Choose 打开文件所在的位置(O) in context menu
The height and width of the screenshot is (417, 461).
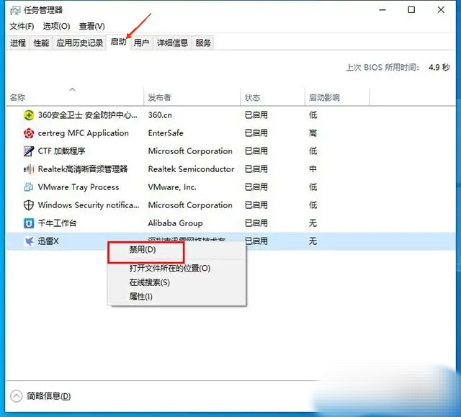(176, 269)
